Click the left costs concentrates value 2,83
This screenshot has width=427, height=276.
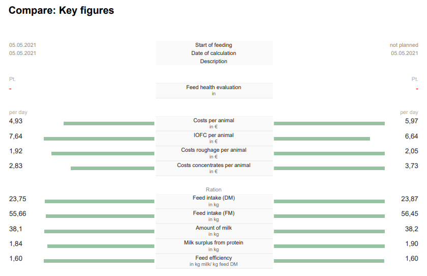[x=16, y=165]
